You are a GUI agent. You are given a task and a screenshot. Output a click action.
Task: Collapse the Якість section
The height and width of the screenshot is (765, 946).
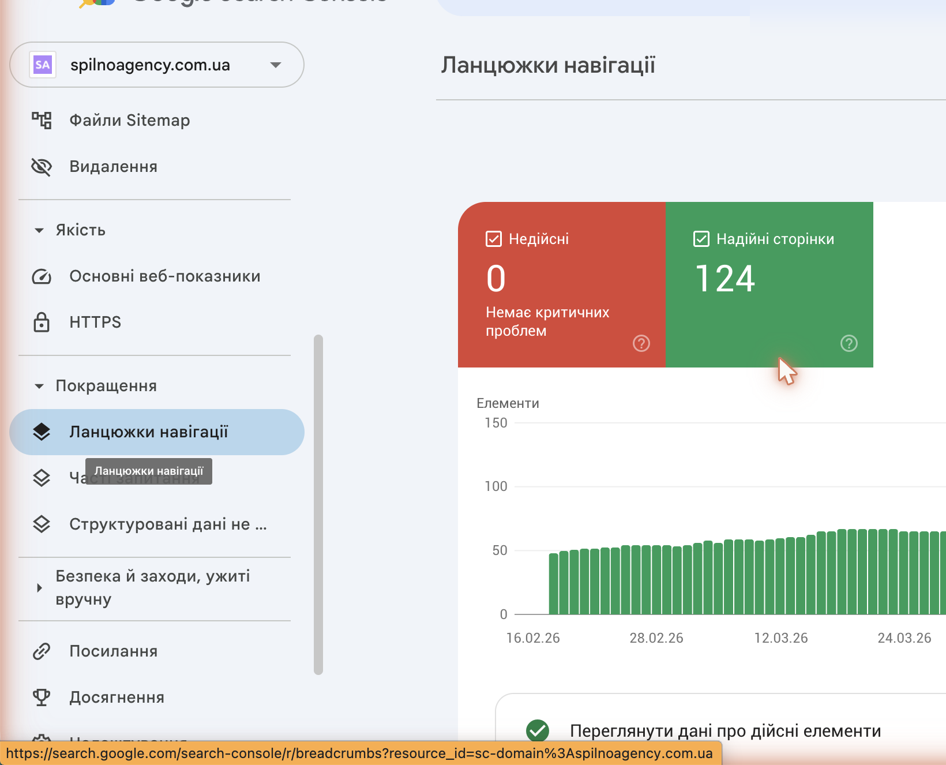click(x=39, y=230)
